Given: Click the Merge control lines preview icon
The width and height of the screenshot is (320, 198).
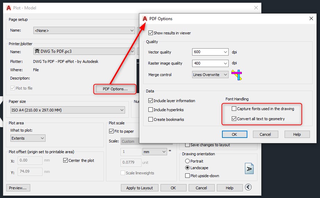Looking at the screenshot, I should tap(237, 75).
